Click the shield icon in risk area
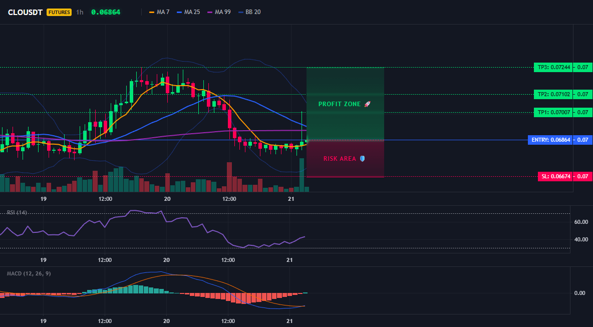 tap(362, 159)
